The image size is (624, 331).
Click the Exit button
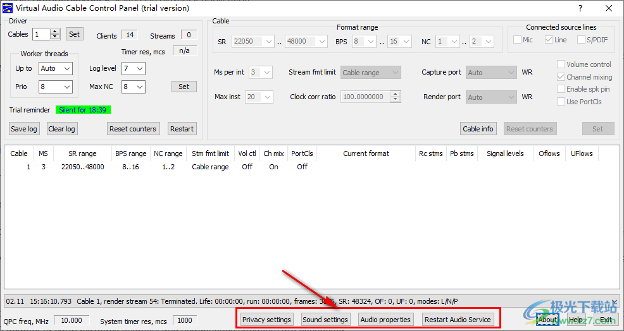click(x=606, y=320)
